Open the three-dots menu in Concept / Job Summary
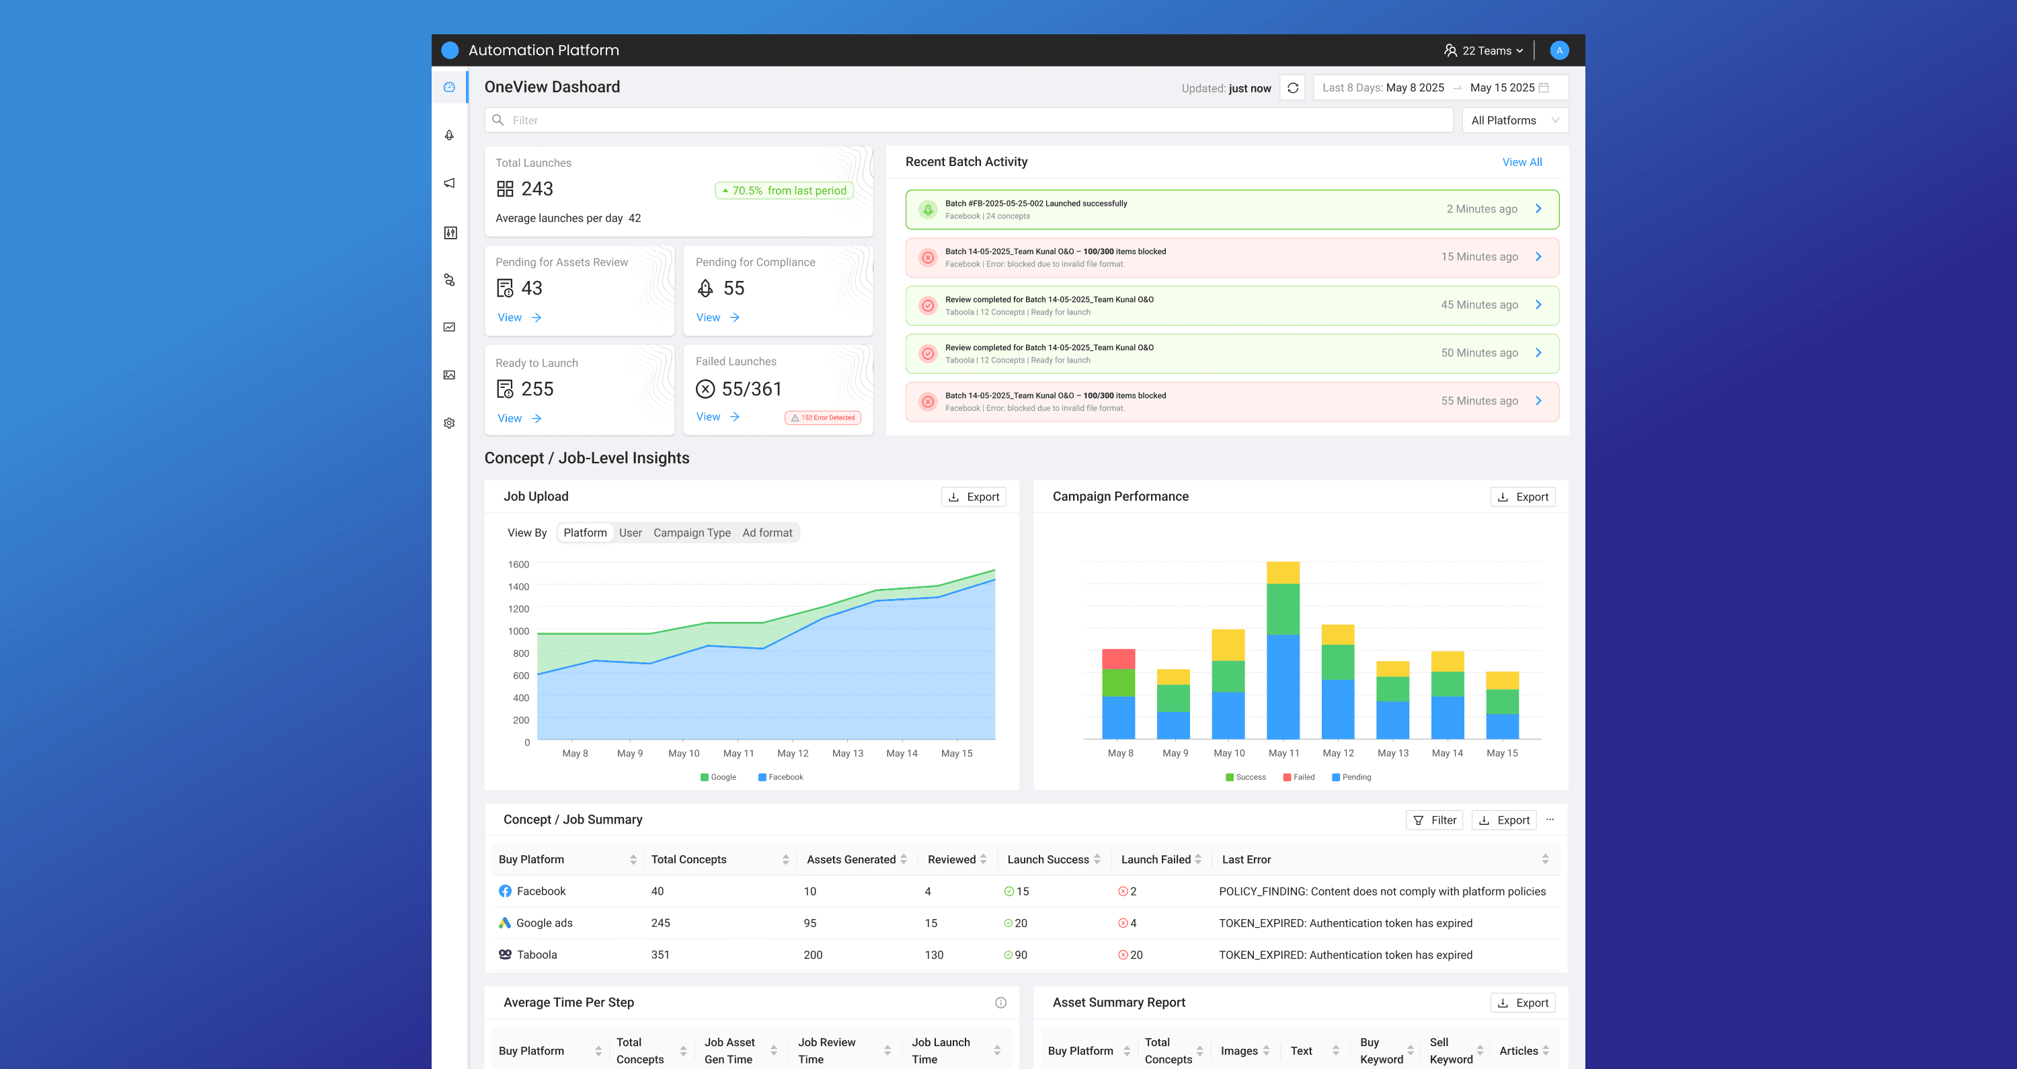2017x1069 pixels. click(1550, 819)
